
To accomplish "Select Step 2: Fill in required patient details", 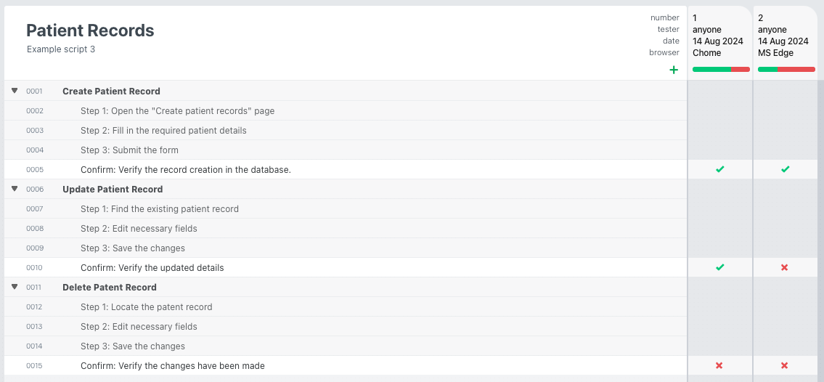I will [x=163, y=131].
